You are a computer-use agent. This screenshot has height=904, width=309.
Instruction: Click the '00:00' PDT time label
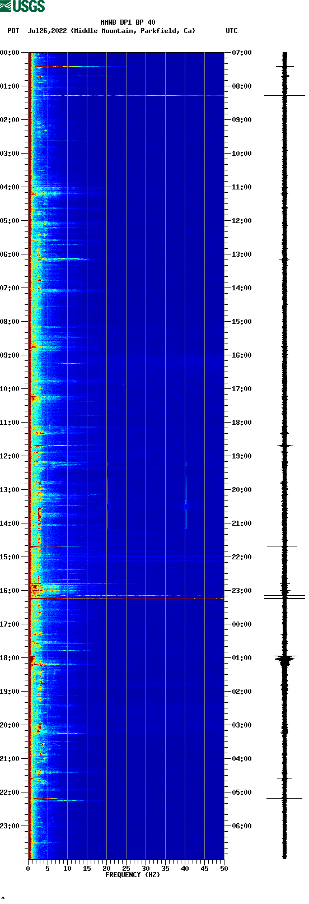click(10, 53)
